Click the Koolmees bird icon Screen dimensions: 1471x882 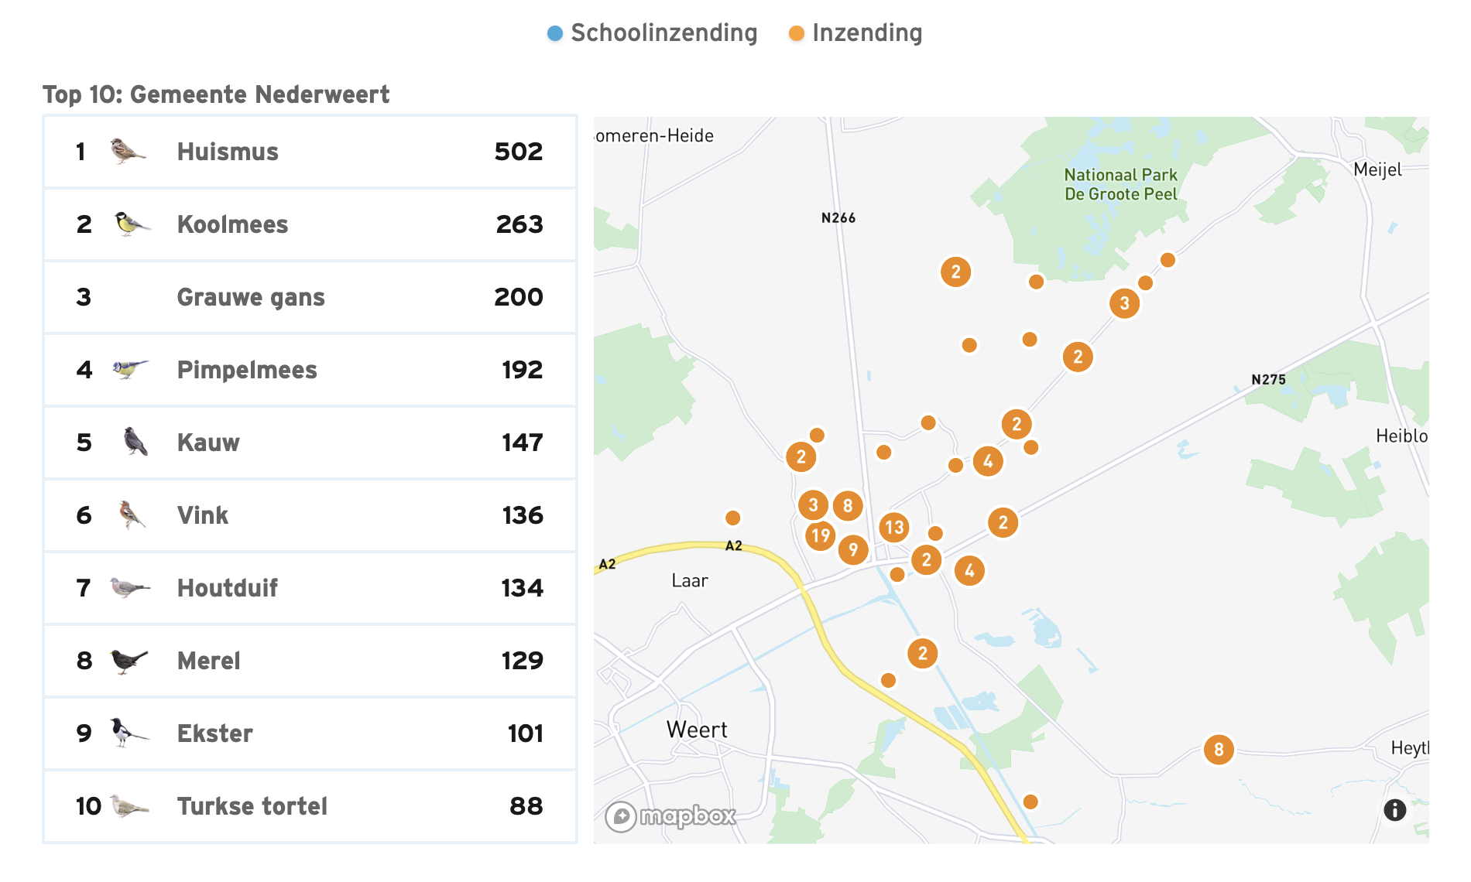[x=132, y=224]
